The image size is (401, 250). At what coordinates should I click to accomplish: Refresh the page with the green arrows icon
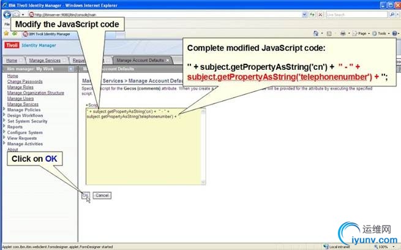tap(312, 15)
